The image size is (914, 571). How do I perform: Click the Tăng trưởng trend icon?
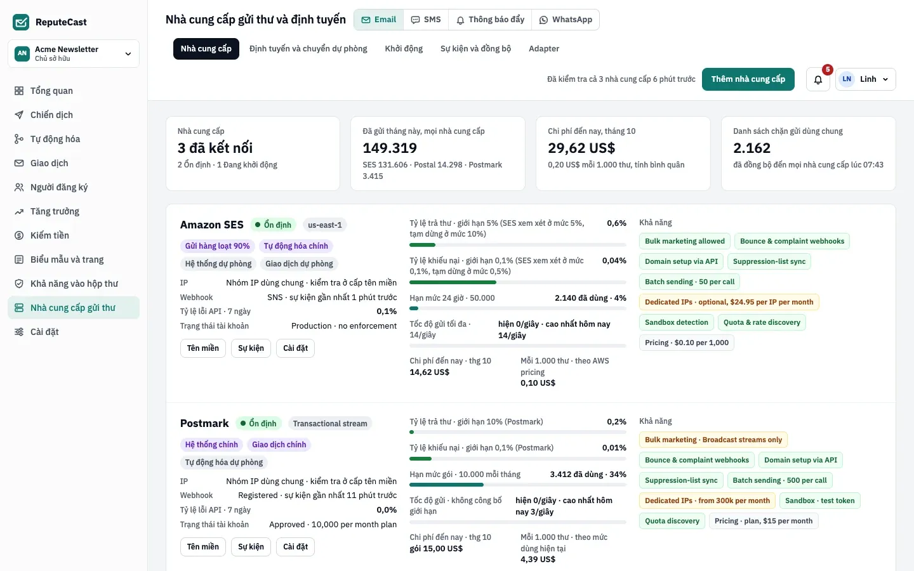point(19,211)
